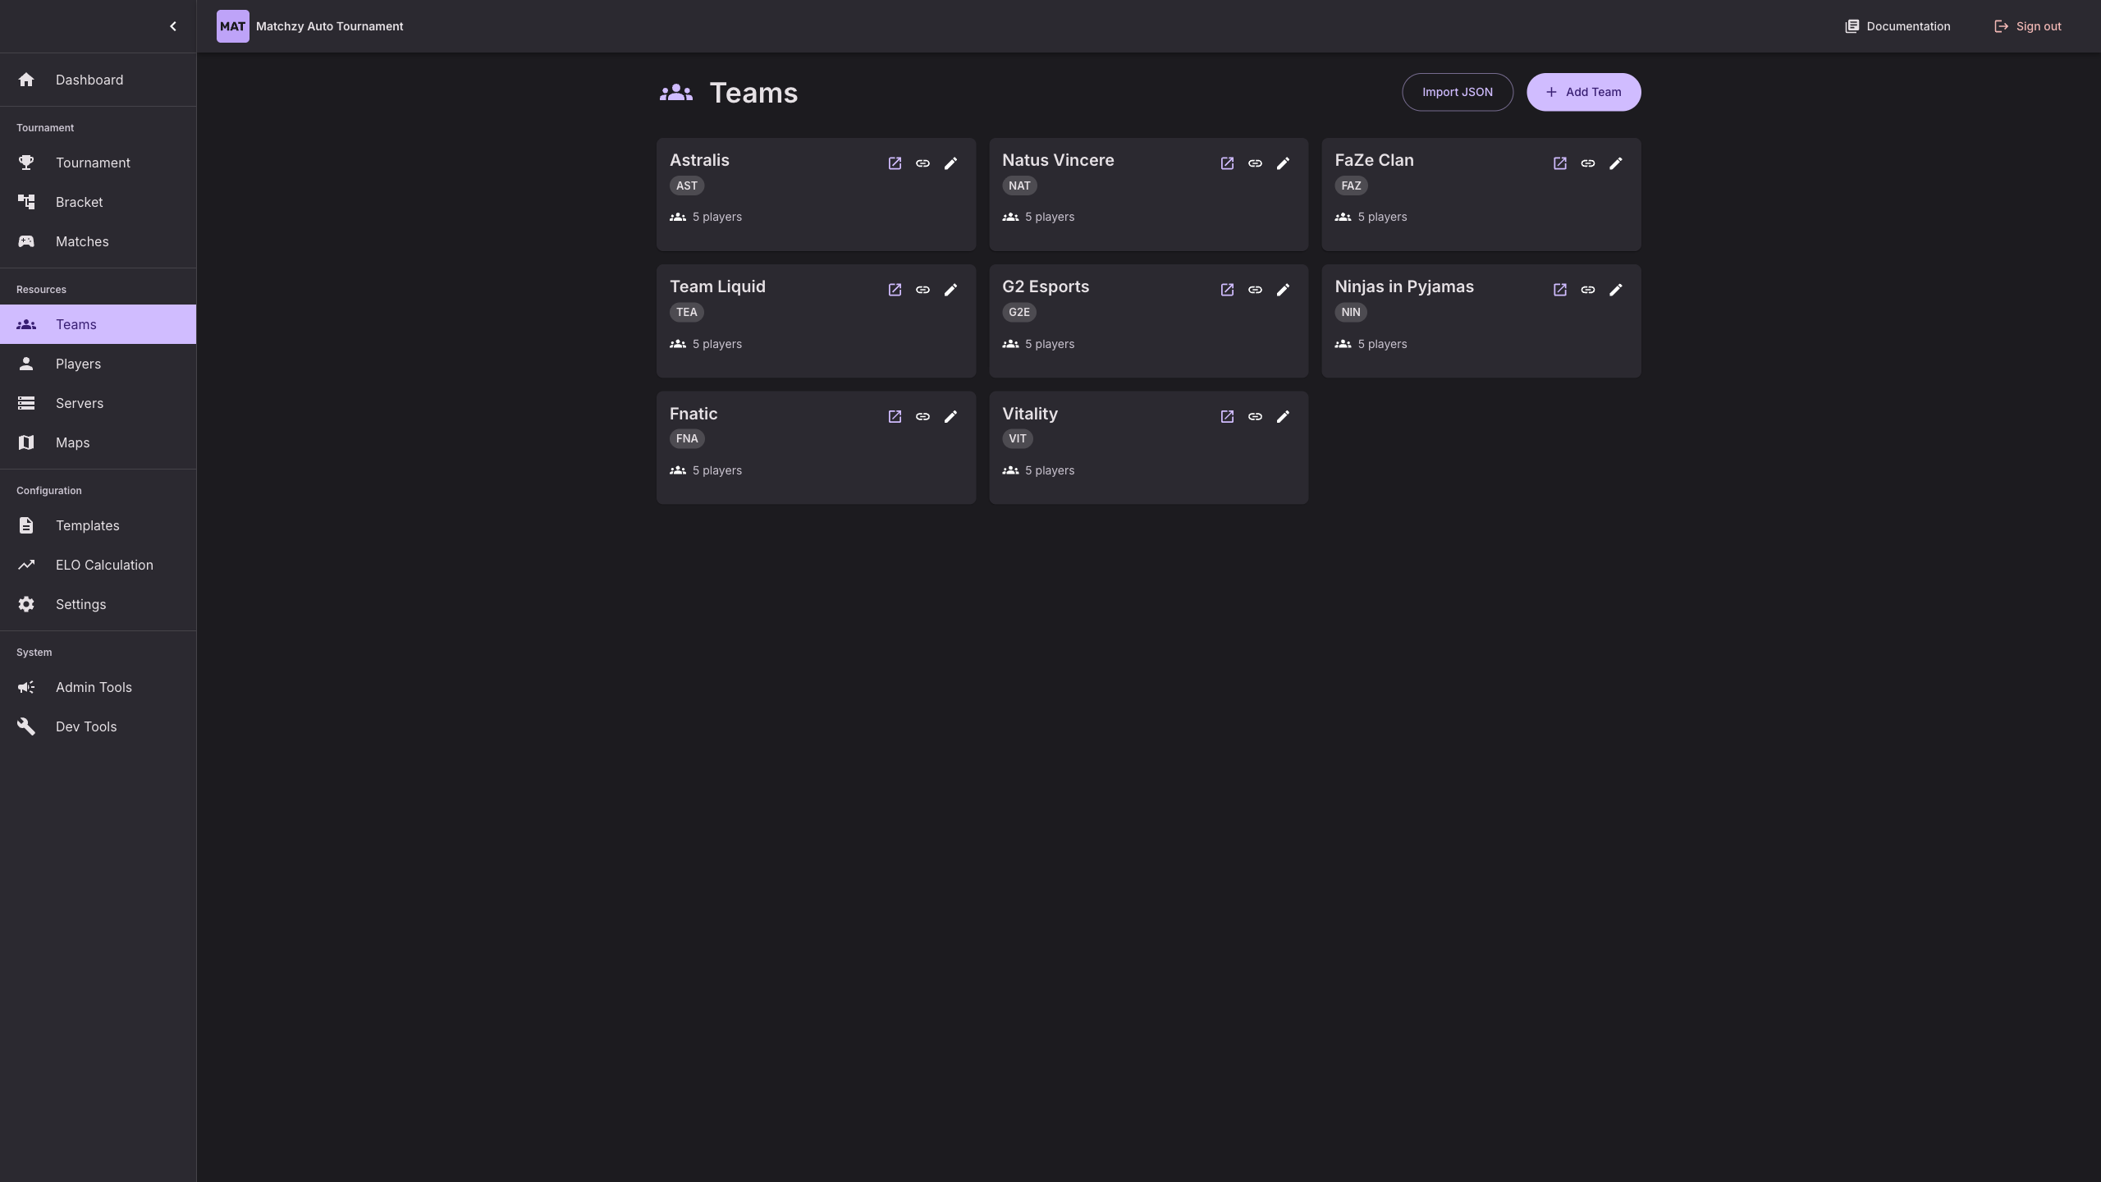Open the edit pencil icon for Astralis

click(x=950, y=163)
